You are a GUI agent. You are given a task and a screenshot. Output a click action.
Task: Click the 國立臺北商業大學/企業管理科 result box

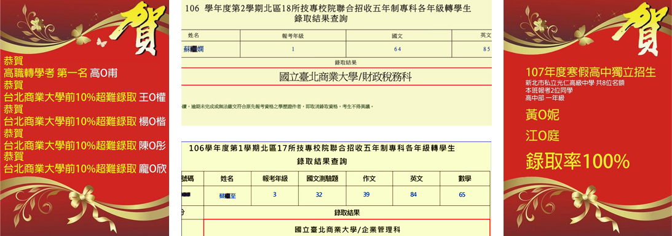coord(347,228)
